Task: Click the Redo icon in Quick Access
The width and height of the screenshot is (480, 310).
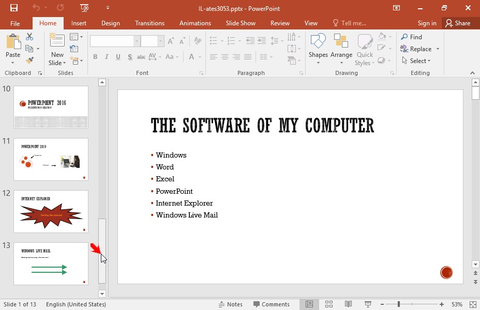Action: click(x=61, y=8)
